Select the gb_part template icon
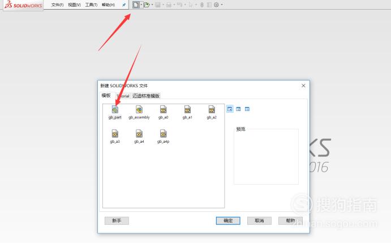Screen dimensions: 391x243 click(115, 109)
